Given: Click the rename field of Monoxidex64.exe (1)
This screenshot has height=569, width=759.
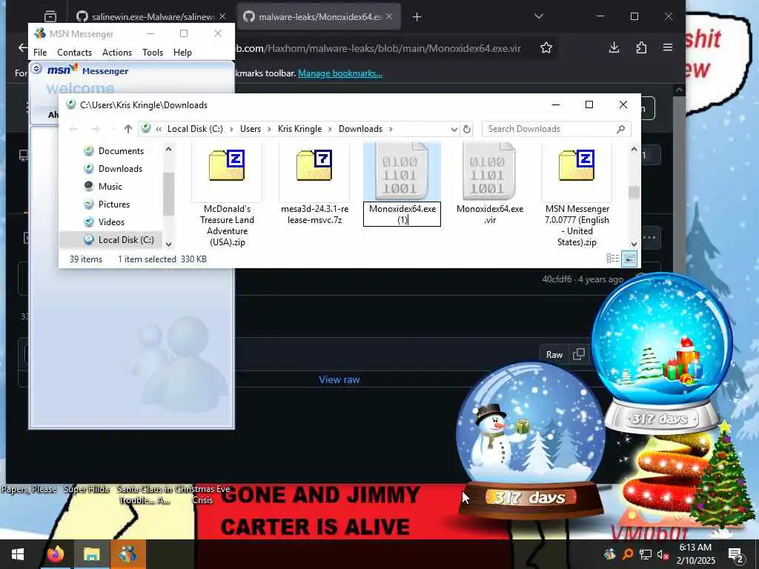Looking at the screenshot, I should (x=402, y=214).
